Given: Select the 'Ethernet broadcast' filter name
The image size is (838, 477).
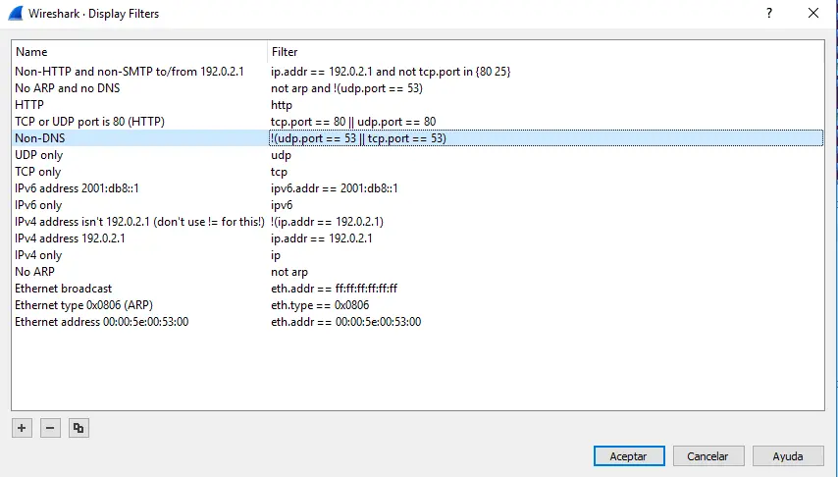Looking at the screenshot, I should click(64, 289).
